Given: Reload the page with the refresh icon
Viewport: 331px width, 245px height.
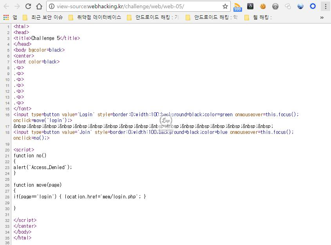Looking at the screenshot, I should pos(28,6).
